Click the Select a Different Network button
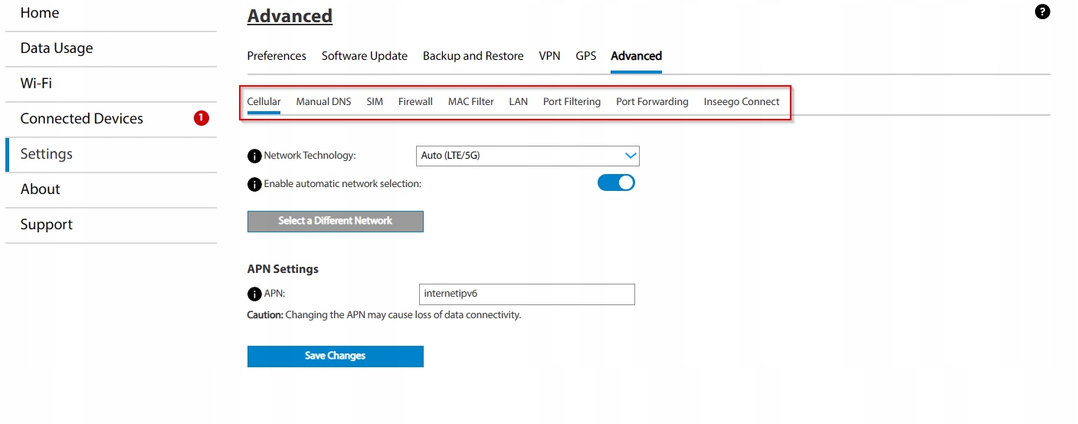The width and height of the screenshot is (1078, 424). tap(335, 221)
